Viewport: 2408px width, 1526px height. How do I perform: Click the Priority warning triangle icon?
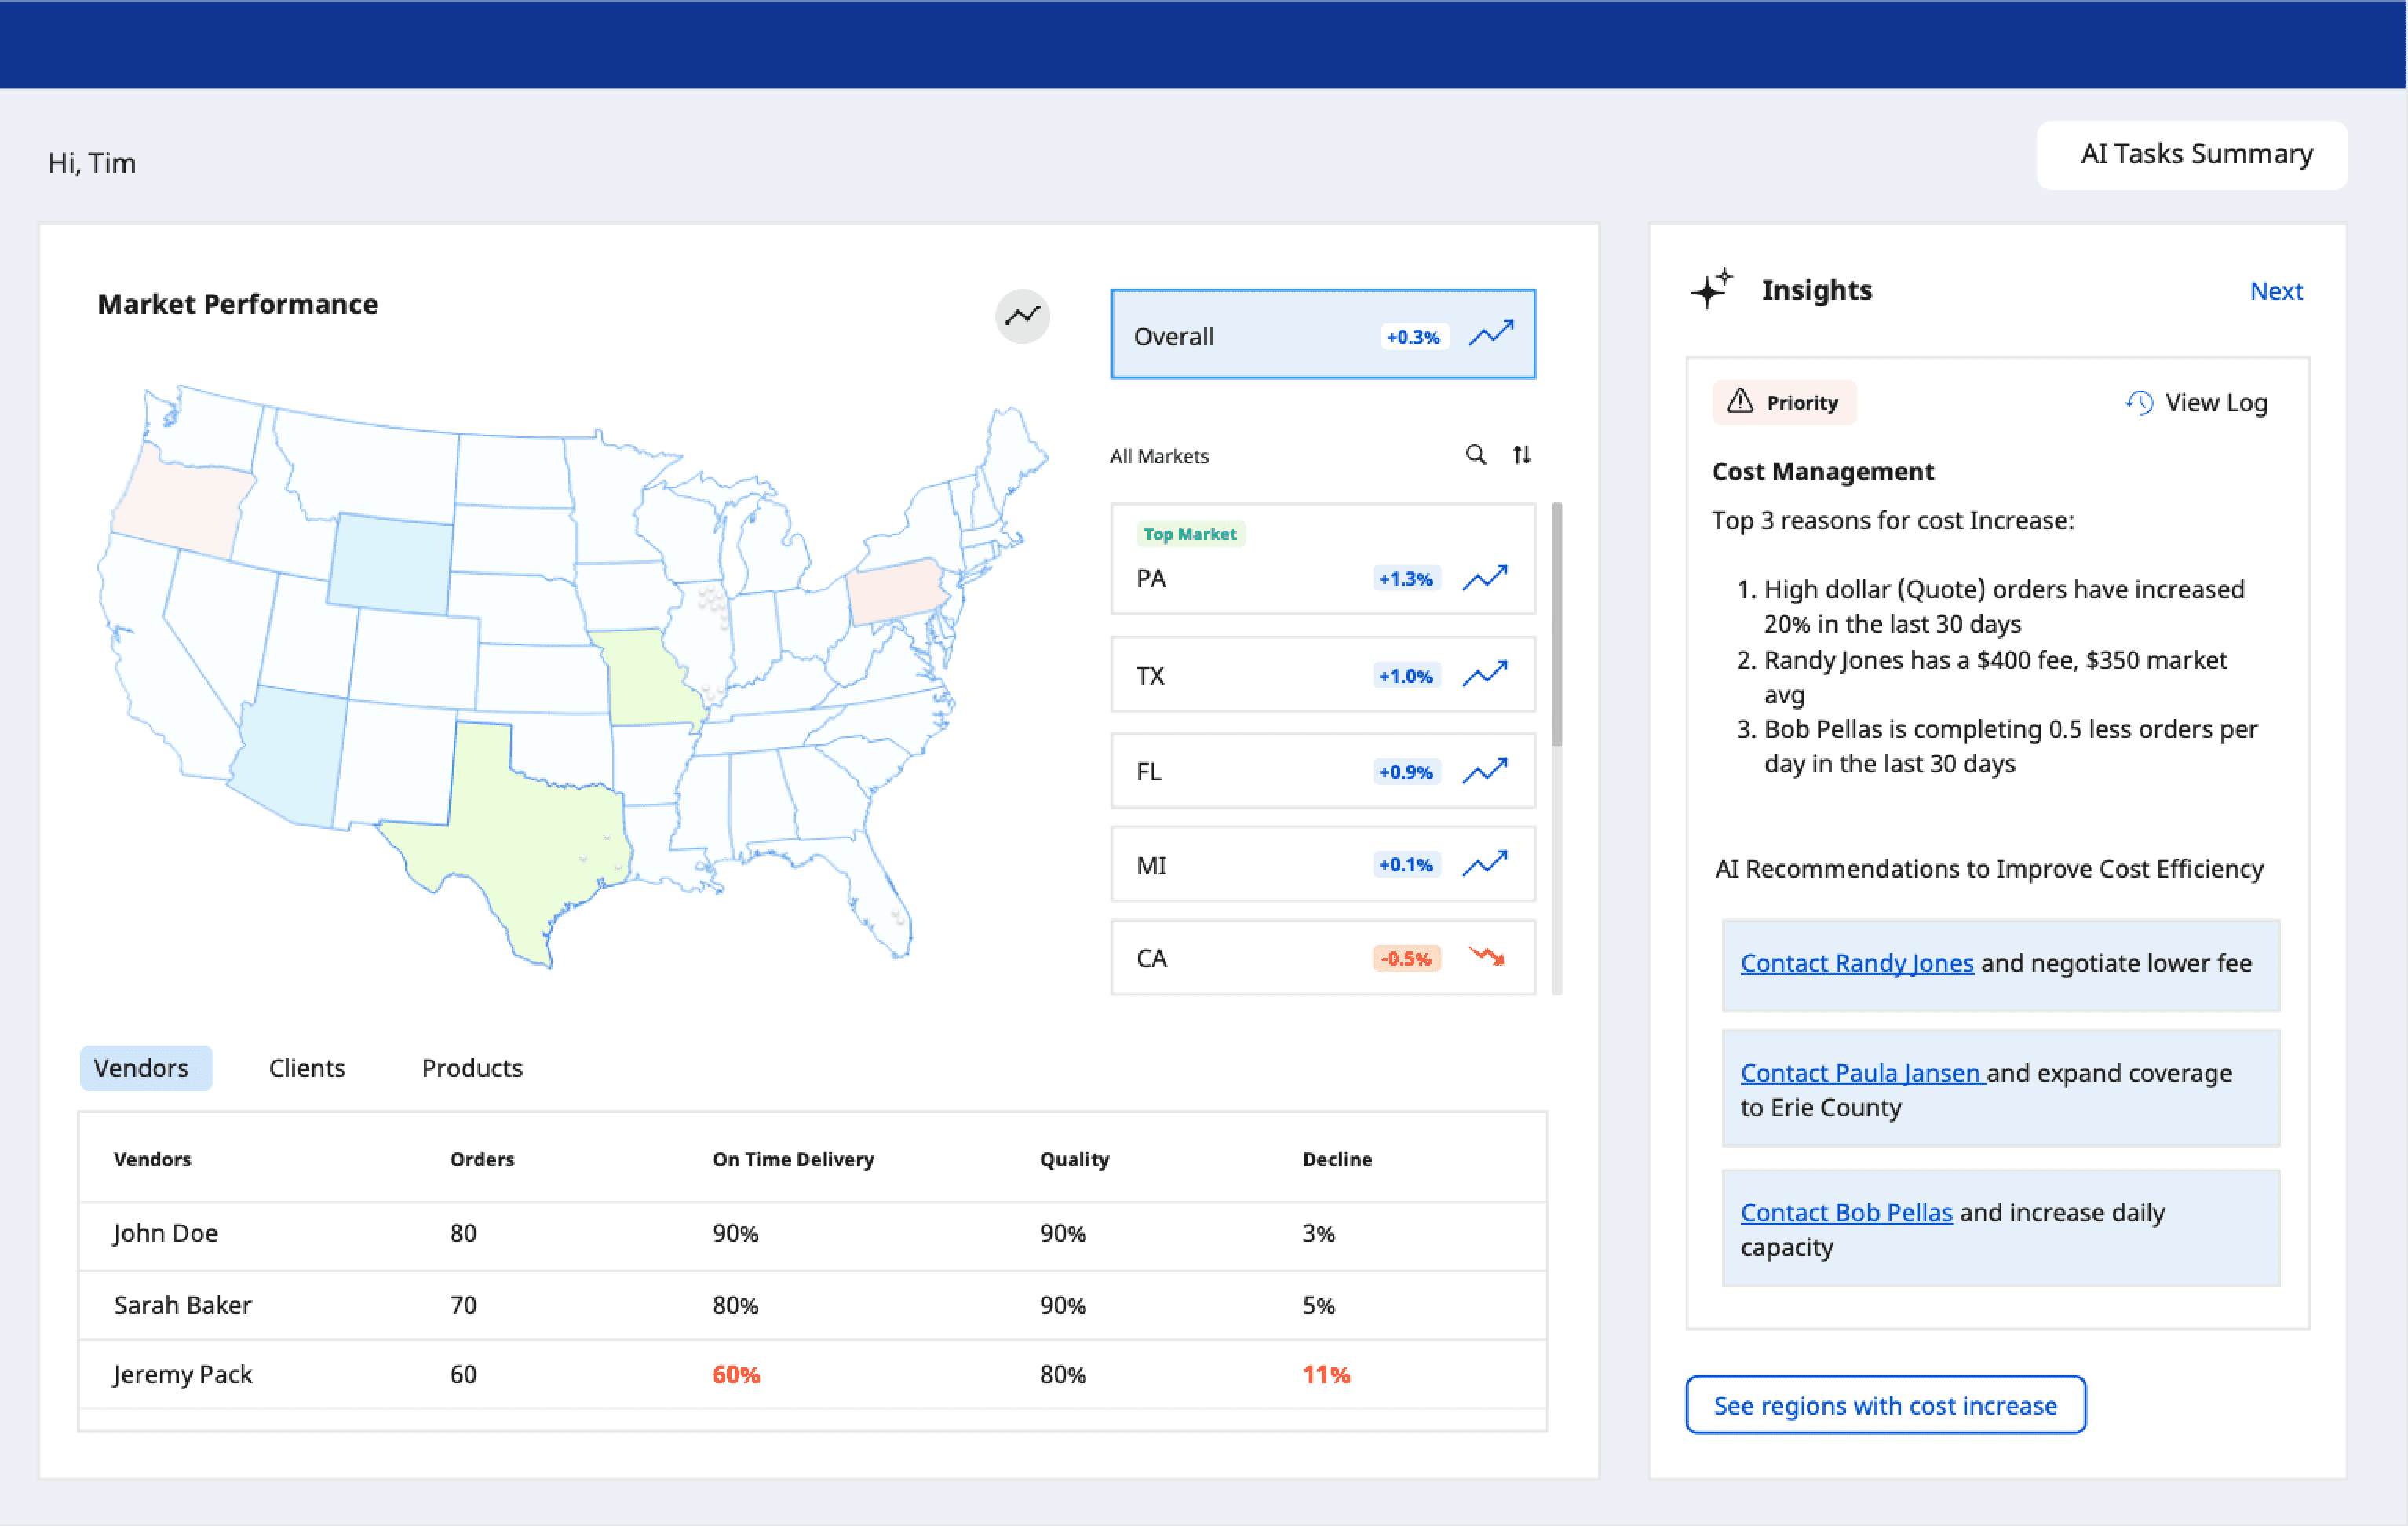coord(1740,402)
